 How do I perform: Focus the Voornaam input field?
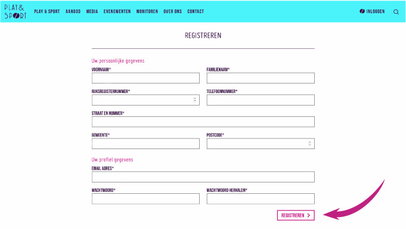click(145, 78)
